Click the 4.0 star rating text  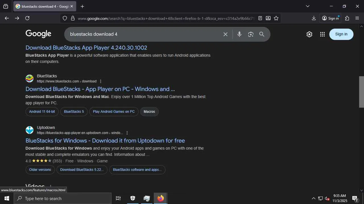pyautogui.click(x=28, y=161)
